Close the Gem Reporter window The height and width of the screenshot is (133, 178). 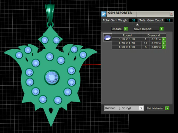tap(171, 14)
